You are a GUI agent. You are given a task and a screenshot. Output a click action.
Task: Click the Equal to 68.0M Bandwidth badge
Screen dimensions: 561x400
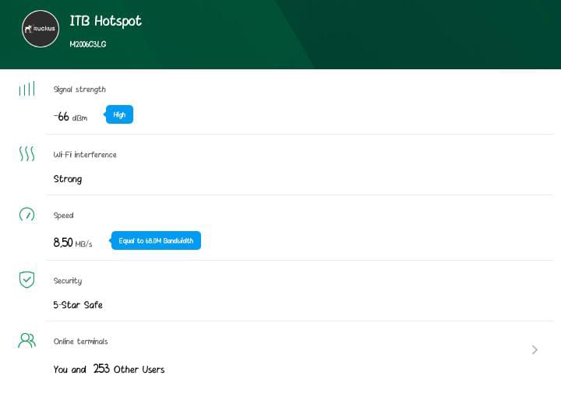tap(156, 241)
